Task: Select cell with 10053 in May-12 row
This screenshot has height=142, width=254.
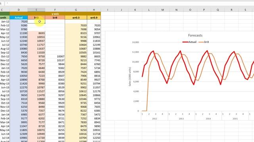Action: click(x=36, y=37)
